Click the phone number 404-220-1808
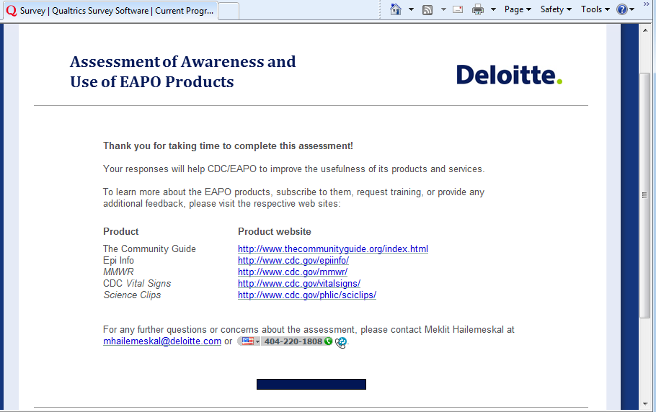This screenshot has height=412, width=656. click(x=293, y=341)
